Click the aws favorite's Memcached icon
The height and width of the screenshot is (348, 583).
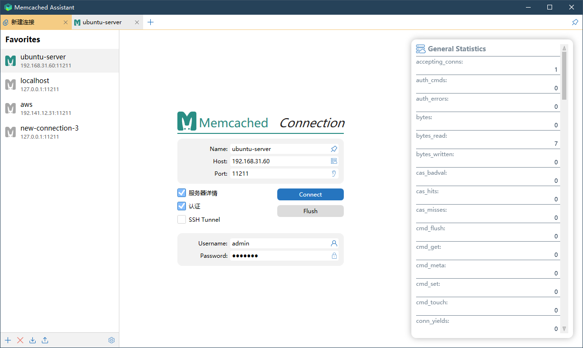coord(10,108)
